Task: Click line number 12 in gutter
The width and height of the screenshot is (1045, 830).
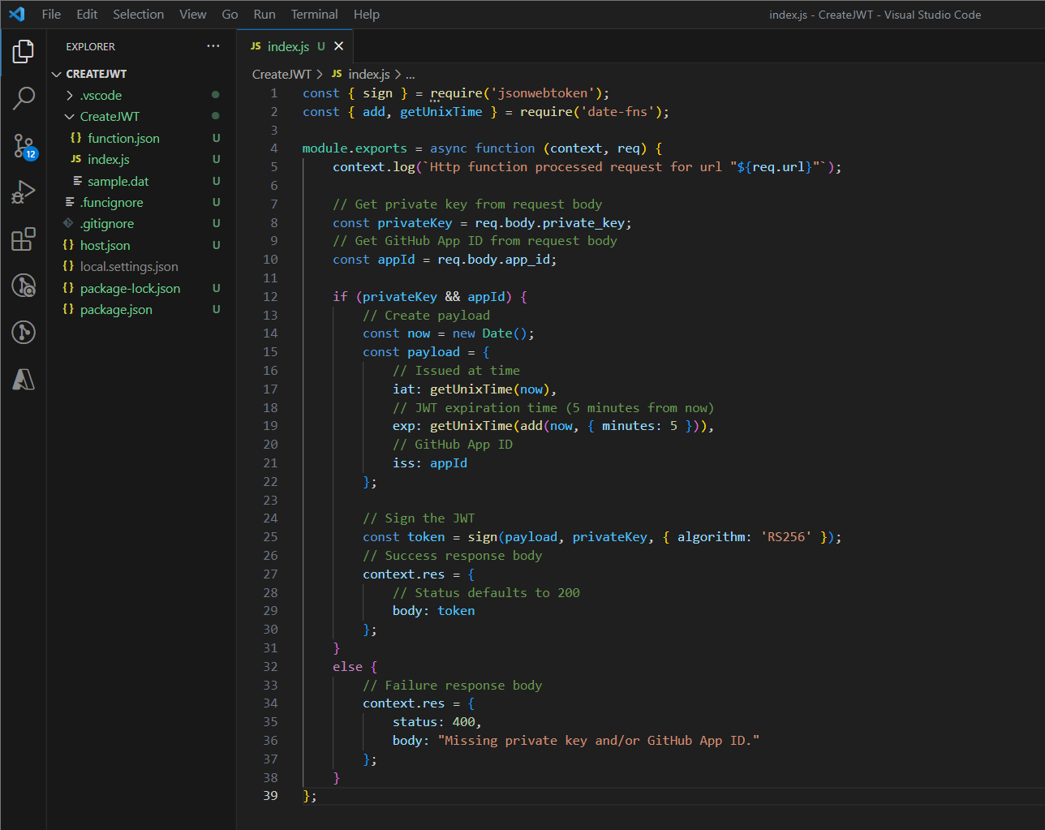Action: coord(270,296)
